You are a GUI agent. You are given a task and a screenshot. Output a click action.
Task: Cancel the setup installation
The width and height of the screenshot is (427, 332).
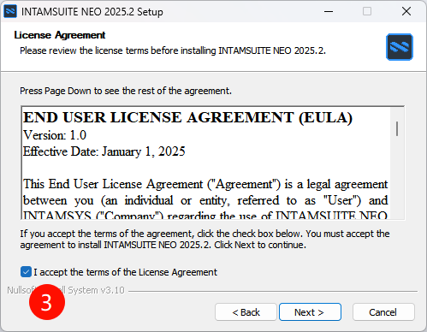(383, 312)
